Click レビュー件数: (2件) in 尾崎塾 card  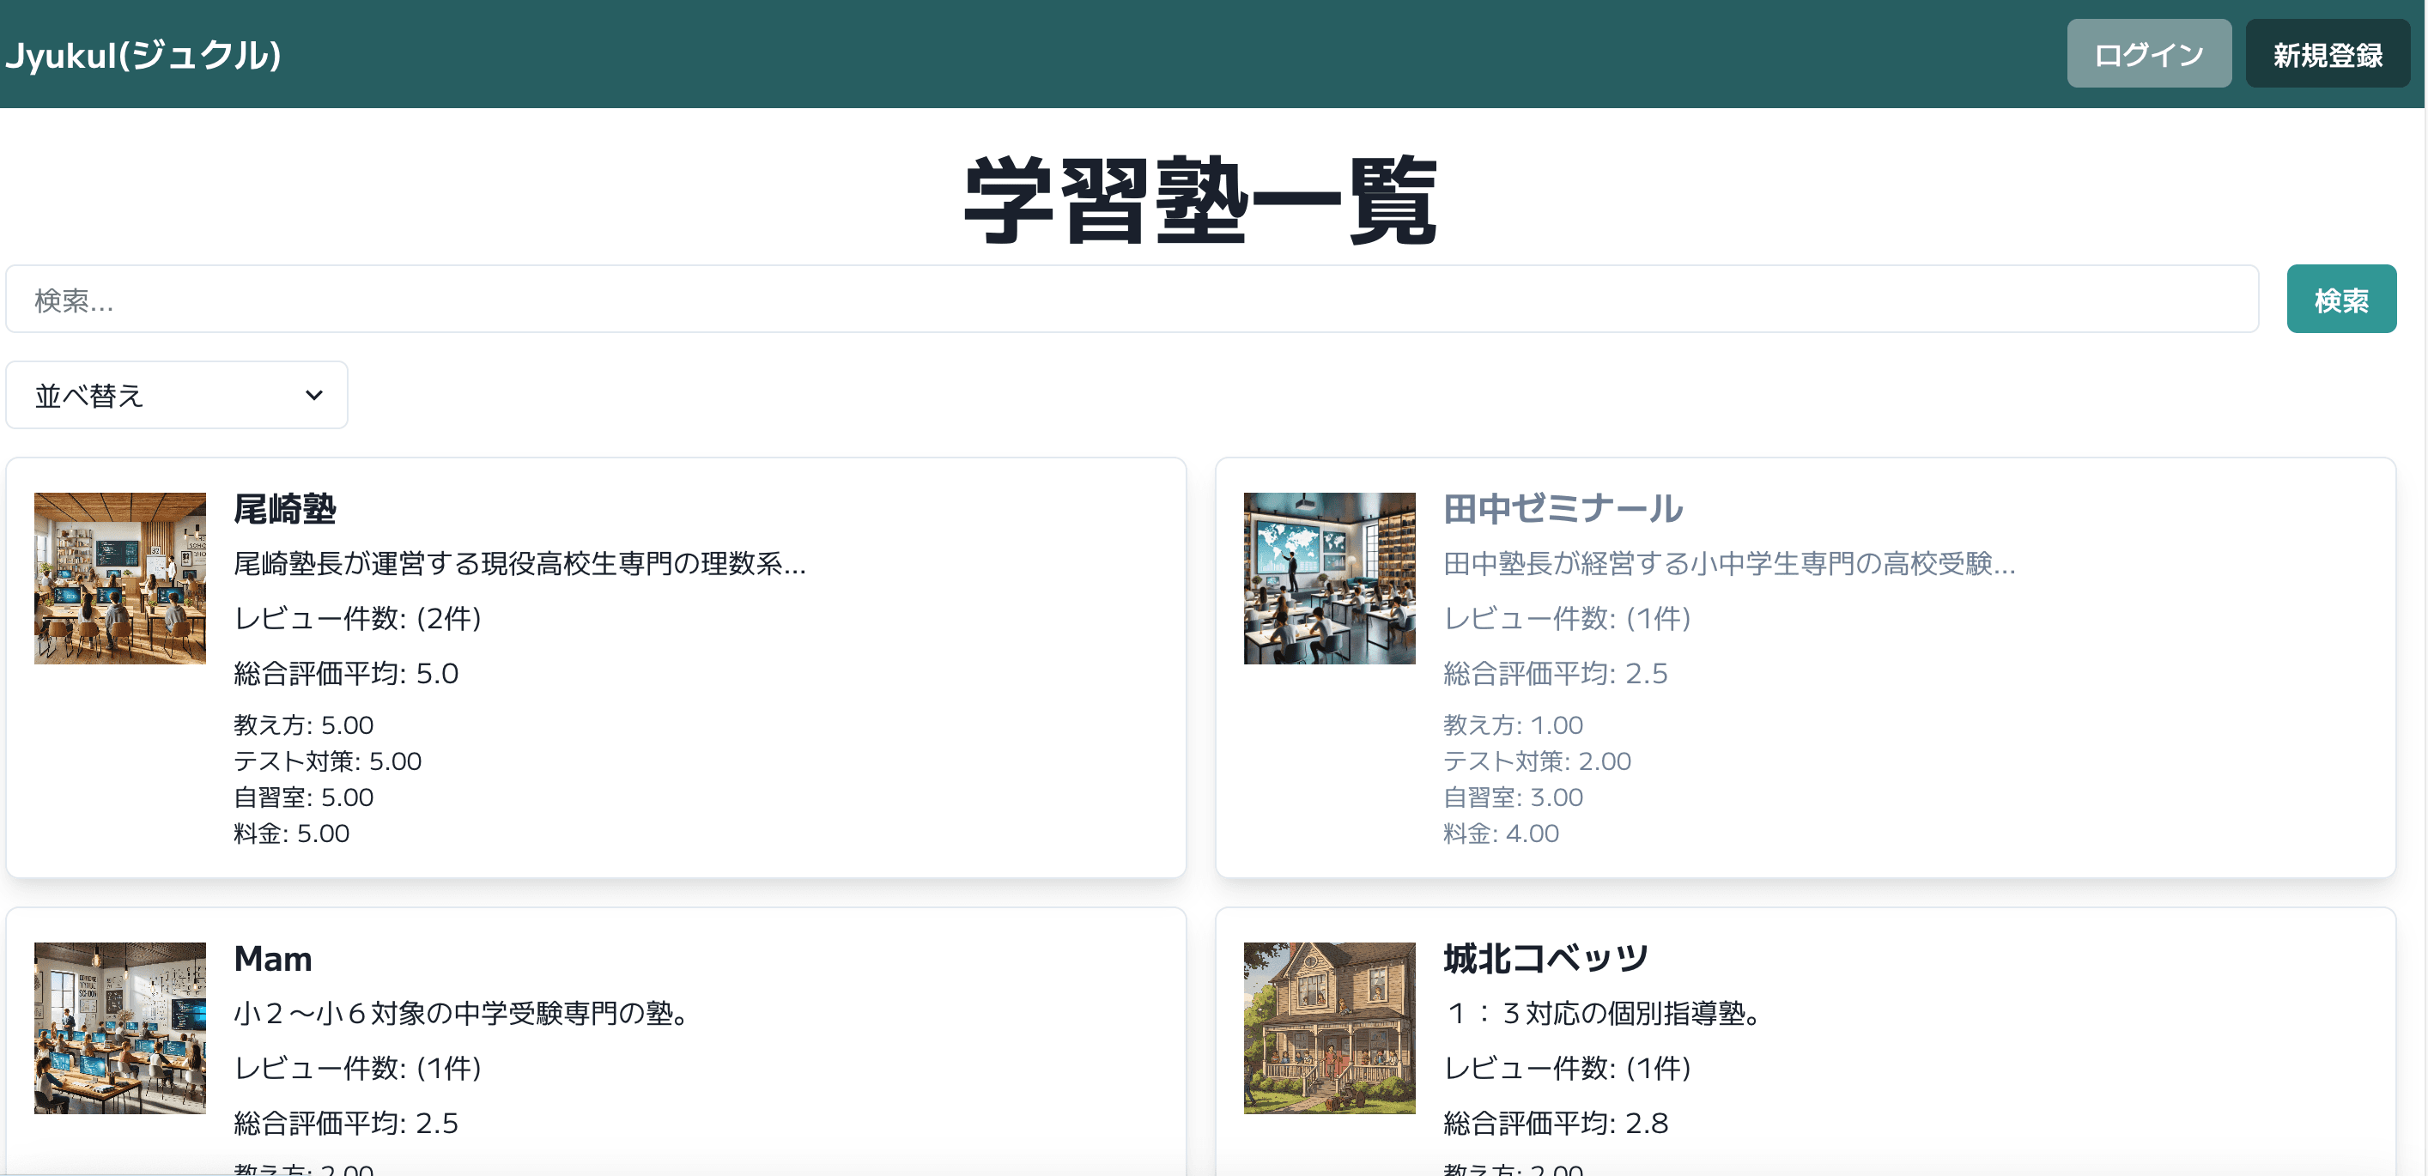pos(357,618)
